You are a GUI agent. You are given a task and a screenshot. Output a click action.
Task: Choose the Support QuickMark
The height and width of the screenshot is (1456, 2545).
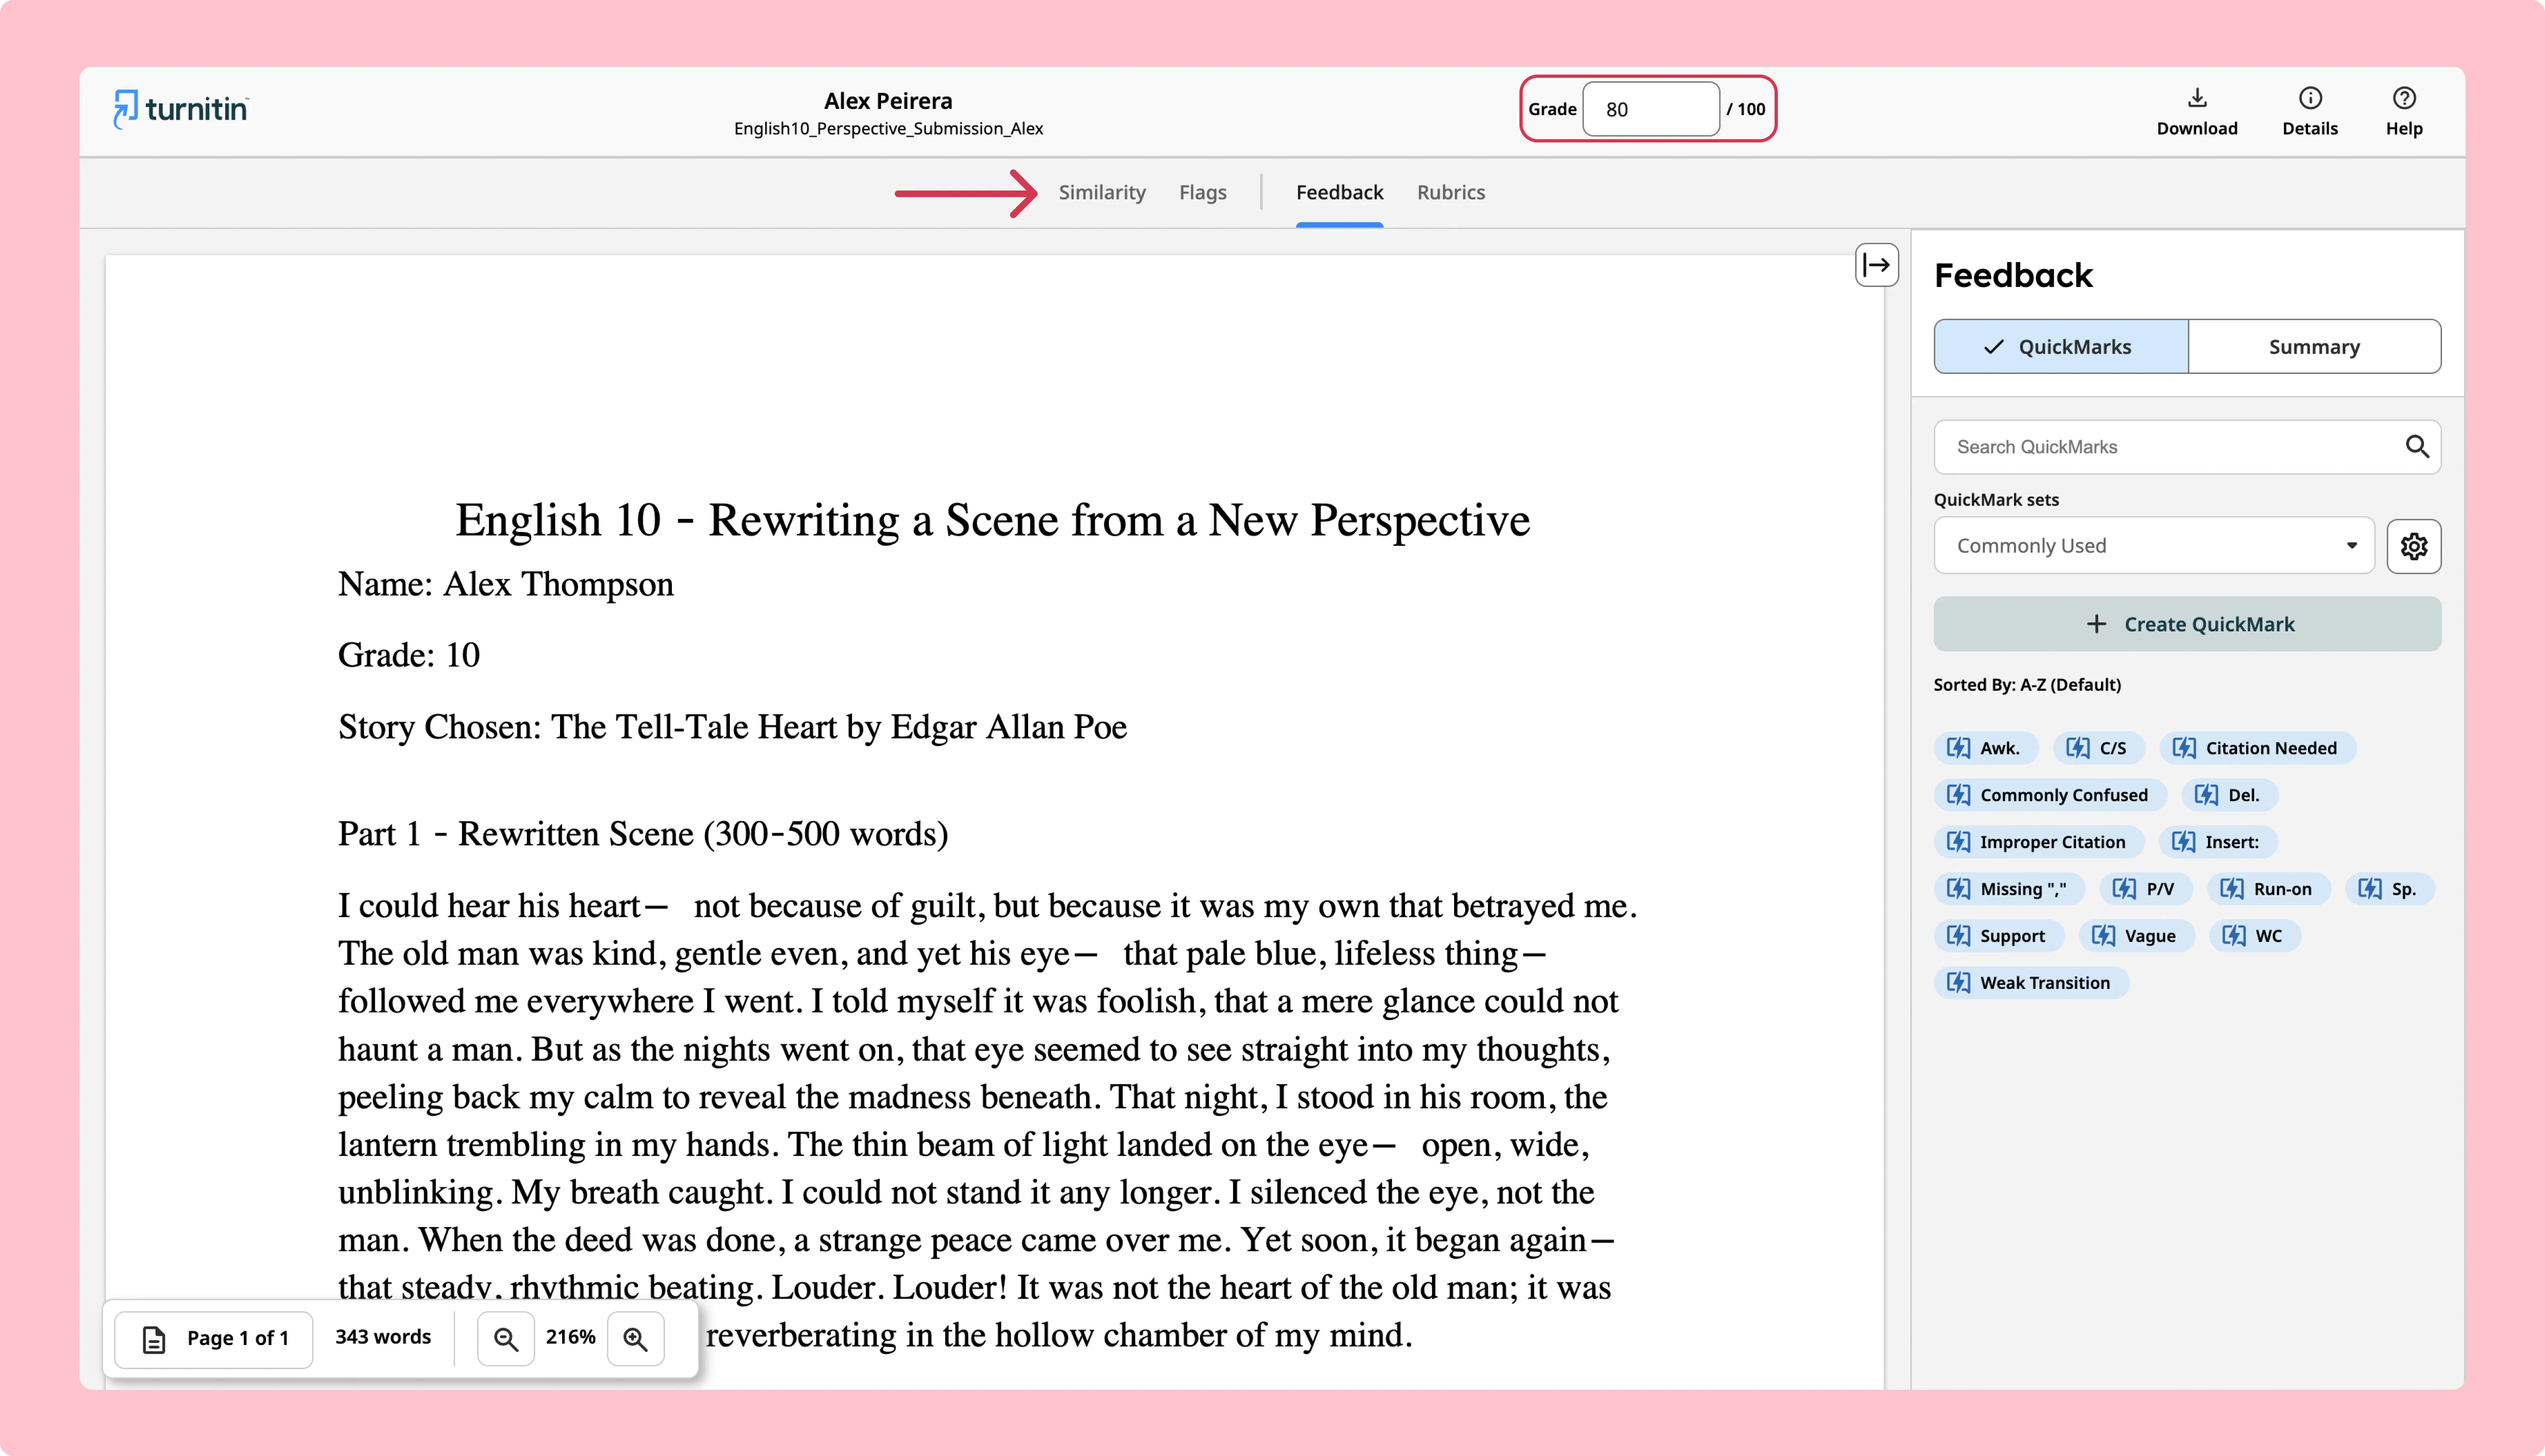[x=1999, y=936]
